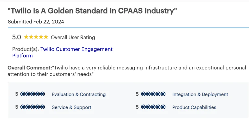Viewport: 249px width, 121px height.
Task: Click the Overall User Rating text
Action: point(73,37)
